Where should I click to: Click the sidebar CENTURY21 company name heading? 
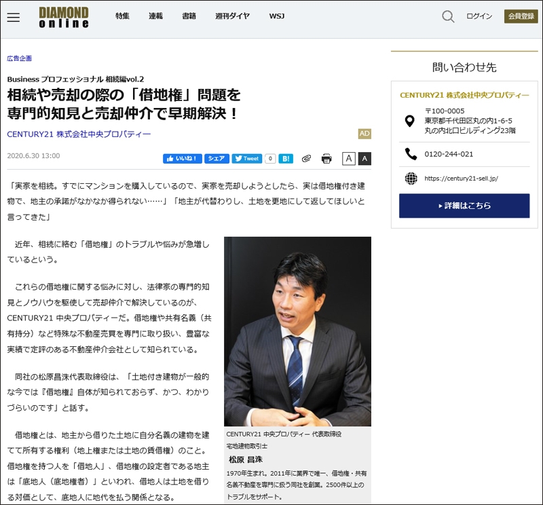[464, 95]
